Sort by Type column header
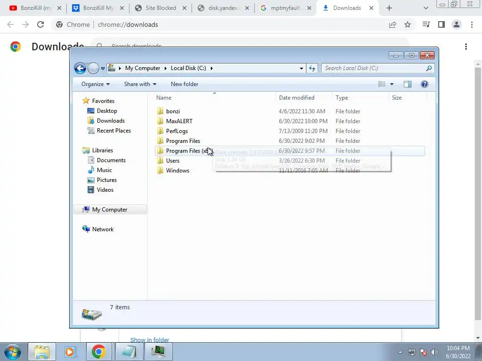 click(342, 98)
